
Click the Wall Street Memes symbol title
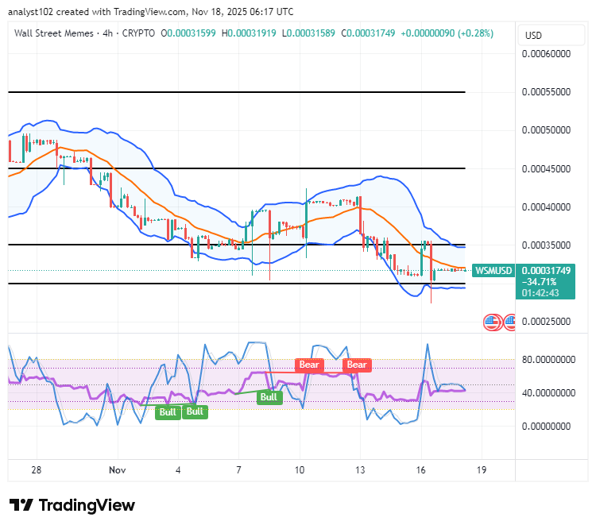(x=53, y=33)
